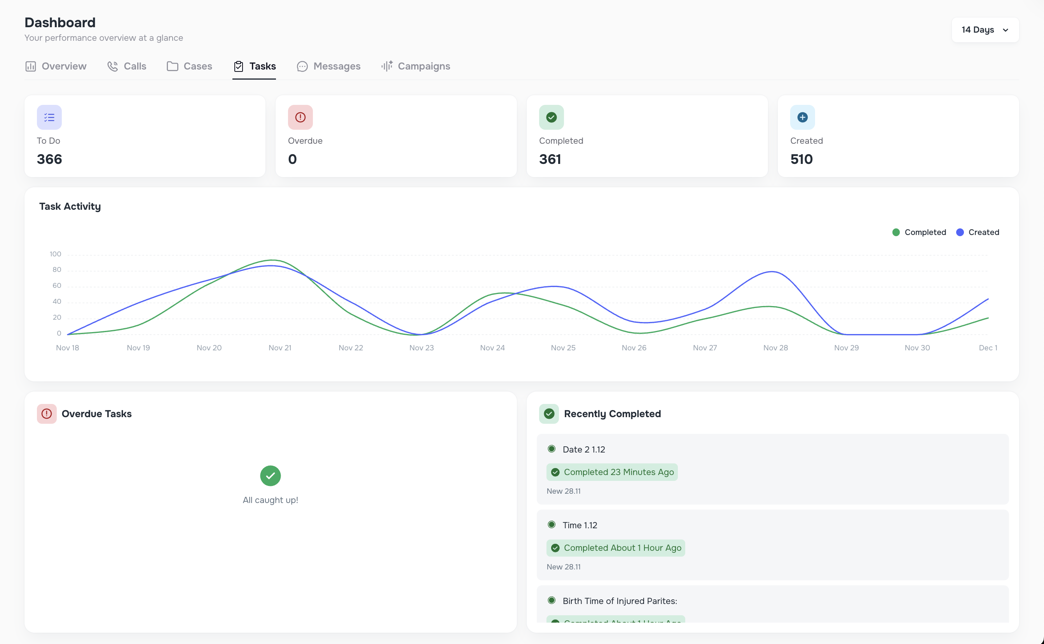Toggle the Completed series in the chart legend
This screenshot has width=1044, height=644.
925,232
